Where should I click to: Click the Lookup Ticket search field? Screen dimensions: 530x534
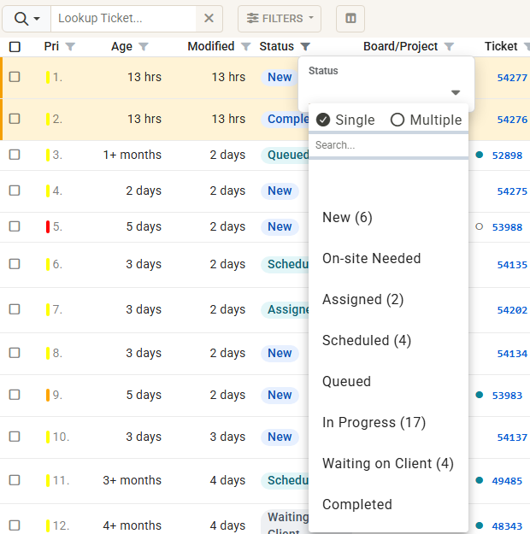pos(123,19)
